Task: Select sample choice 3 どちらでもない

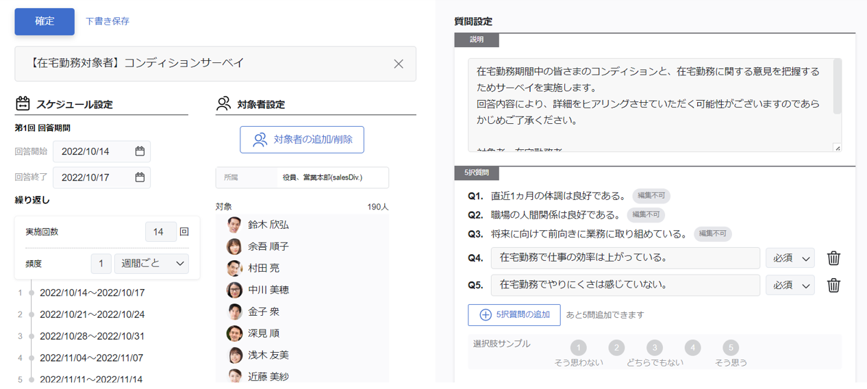Action: (655, 348)
